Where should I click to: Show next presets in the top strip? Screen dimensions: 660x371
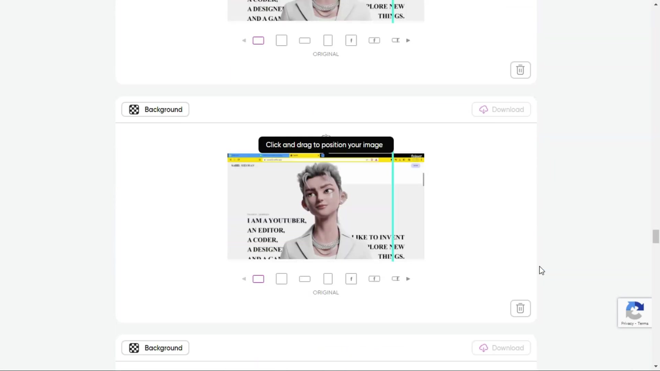tap(408, 41)
